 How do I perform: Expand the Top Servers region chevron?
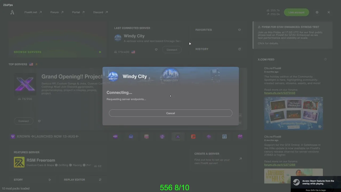[36, 64]
